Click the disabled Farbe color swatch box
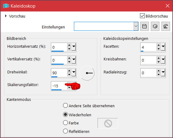The height and width of the screenshot is (138, 173). (x=108, y=123)
